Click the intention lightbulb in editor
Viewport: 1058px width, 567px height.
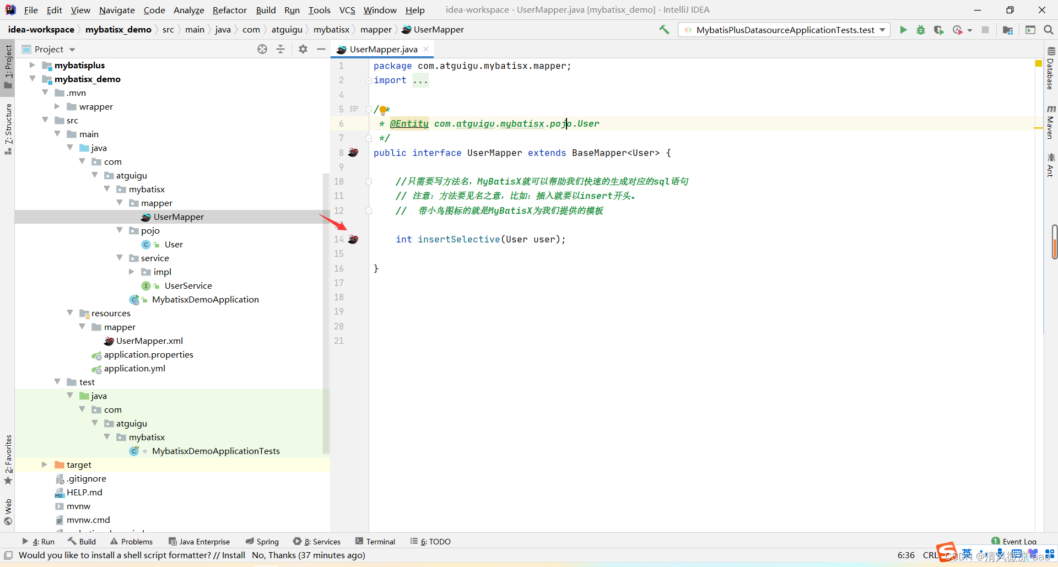click(384, 110)
